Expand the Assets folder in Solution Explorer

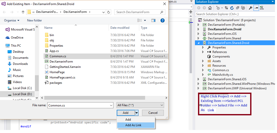pyautogui.click(x=203, y=61)
